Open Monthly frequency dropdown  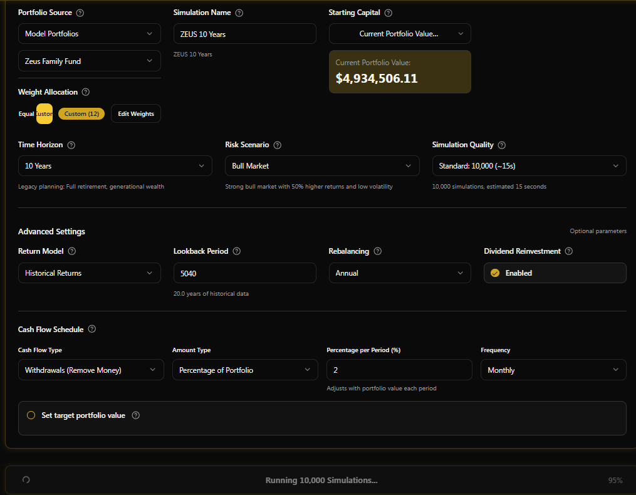tap(553, 370)
